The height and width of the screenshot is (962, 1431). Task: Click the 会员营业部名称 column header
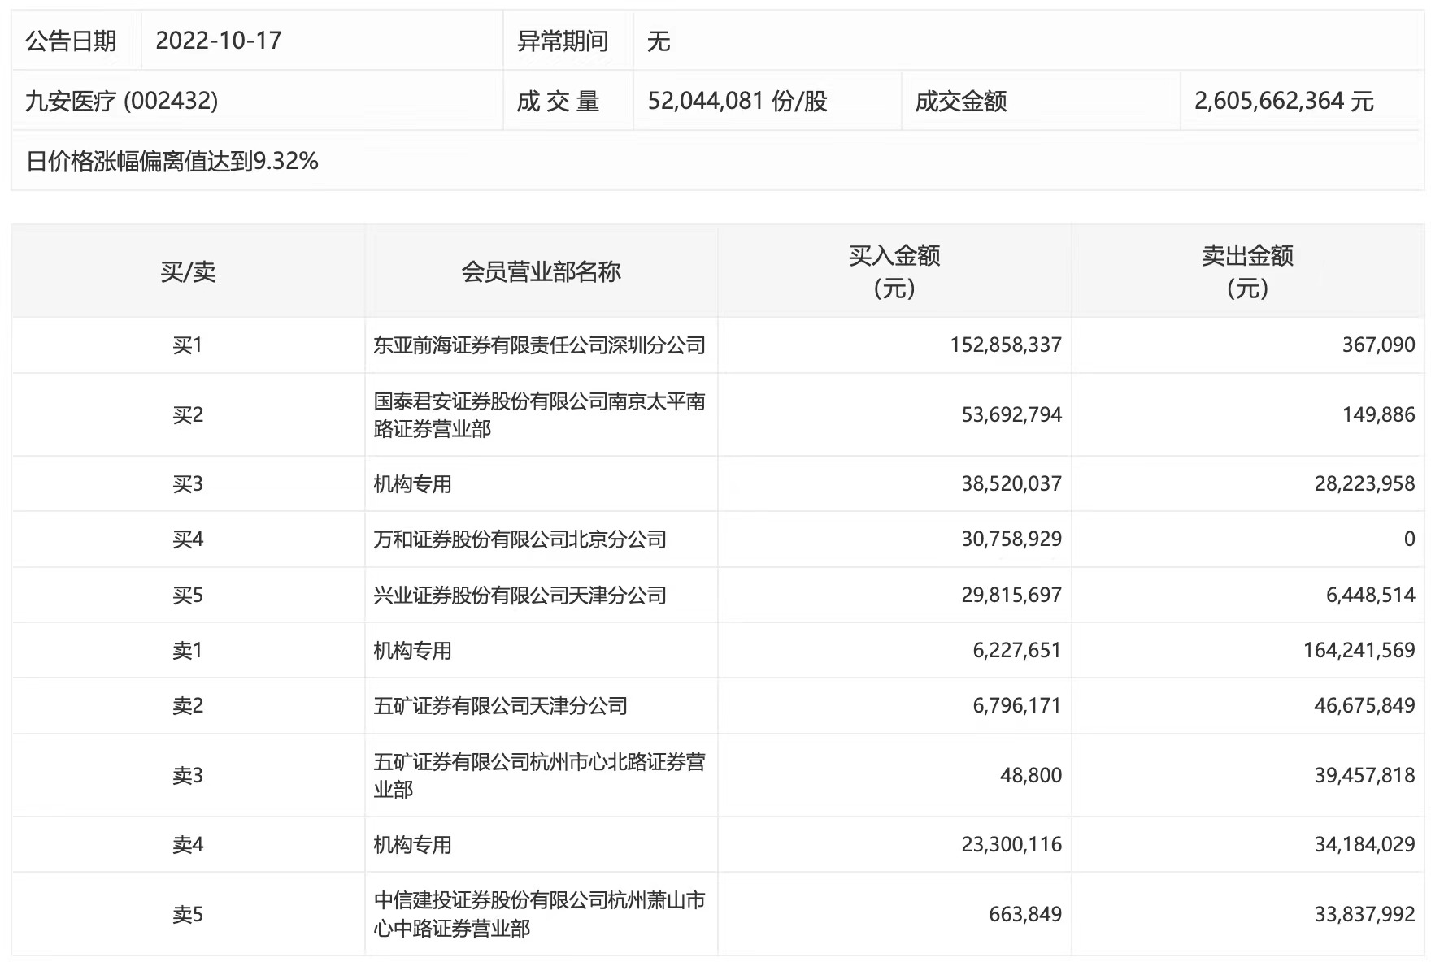541,271
